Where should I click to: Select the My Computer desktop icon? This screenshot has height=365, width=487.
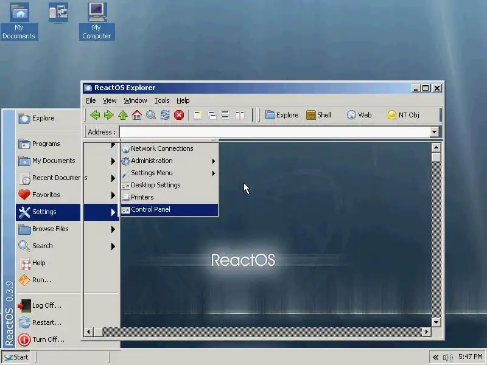coord(97,21)
